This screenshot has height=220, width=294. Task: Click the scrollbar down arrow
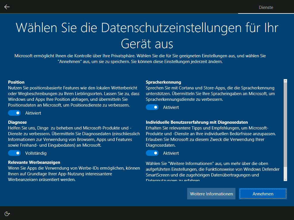[285, 179]
